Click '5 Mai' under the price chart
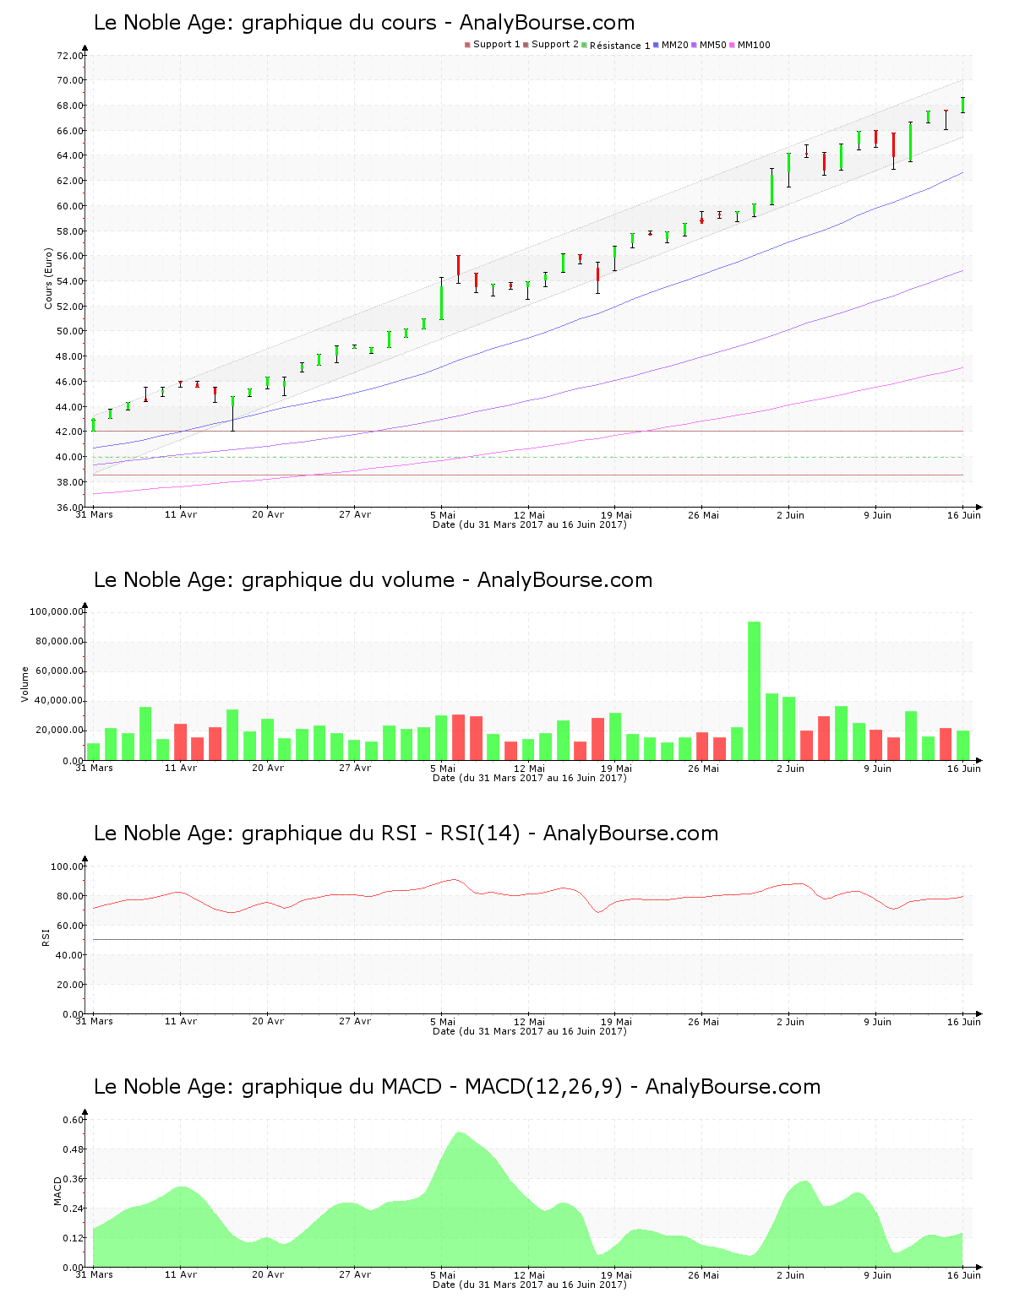Viewport: 1014px width, 1309px height. coord(443,514)
